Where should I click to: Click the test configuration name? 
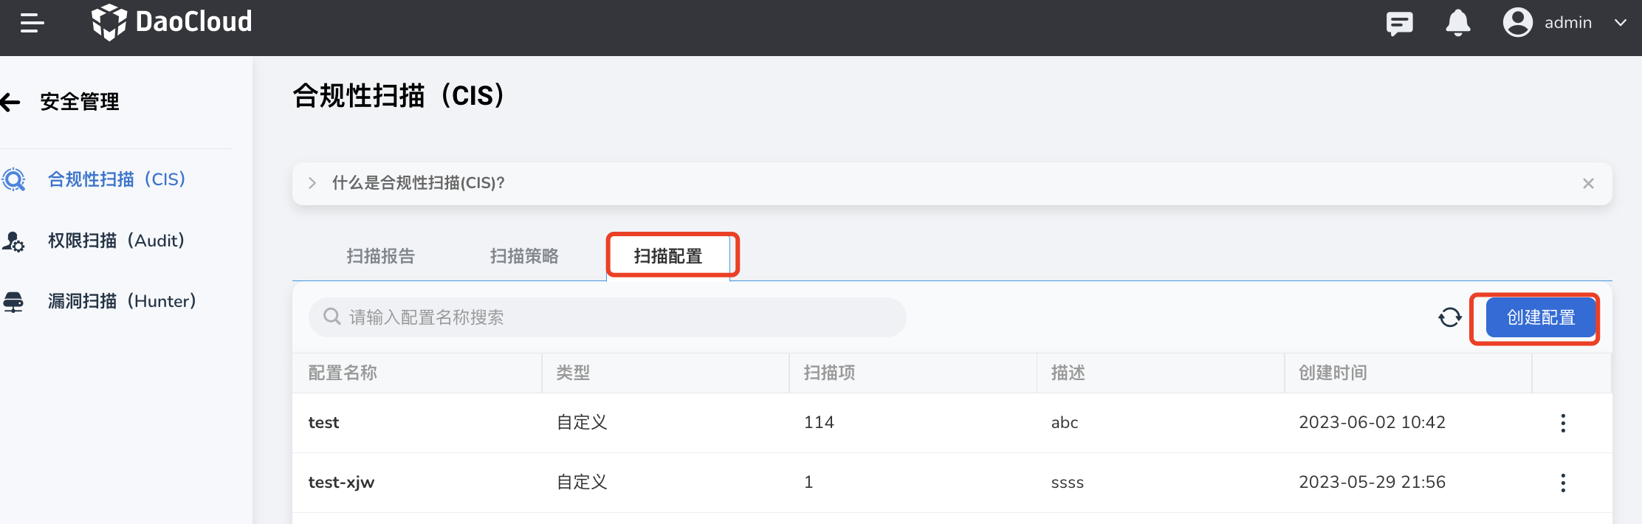[323, 423]
